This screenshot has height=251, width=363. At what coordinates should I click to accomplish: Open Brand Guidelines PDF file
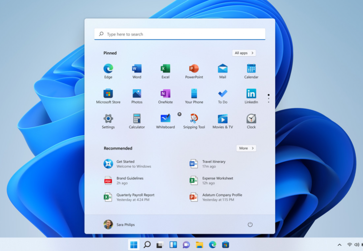pos(123,181)
